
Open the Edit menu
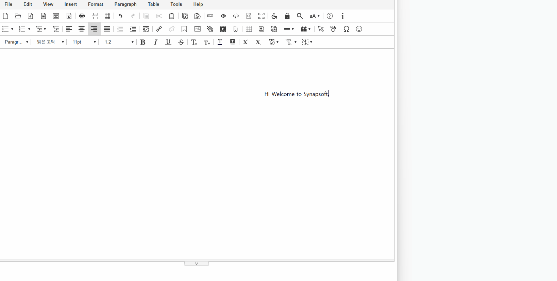click(x=28, y=4)
